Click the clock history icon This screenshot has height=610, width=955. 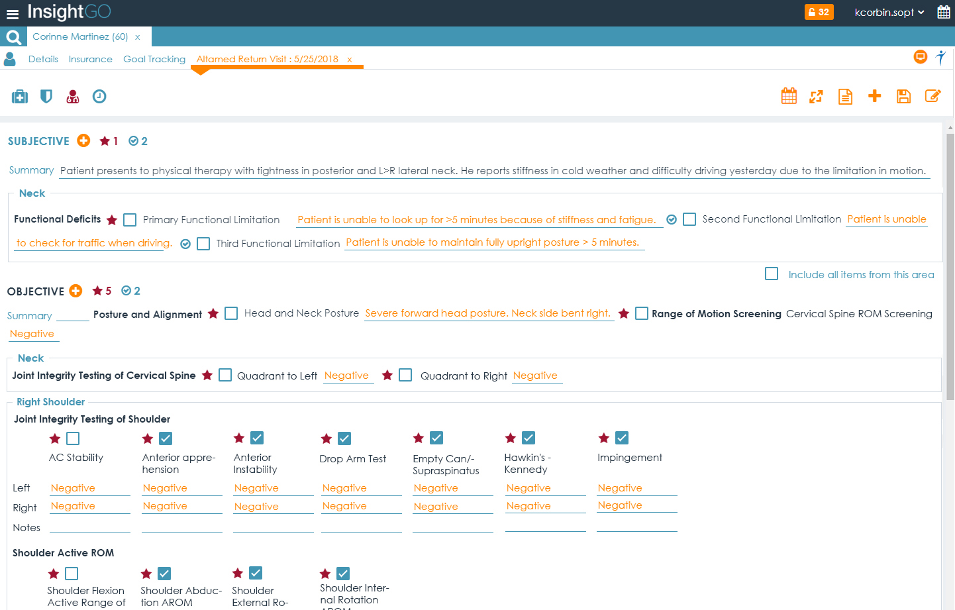pyautogui.click(x=99, y=97)
